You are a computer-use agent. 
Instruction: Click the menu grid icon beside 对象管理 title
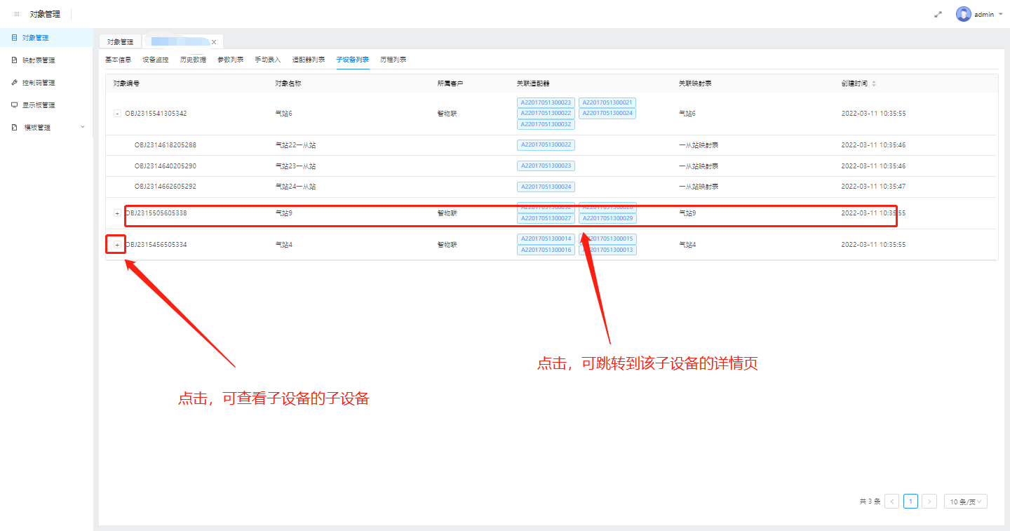pyautogui.click(x=17, y=14)
